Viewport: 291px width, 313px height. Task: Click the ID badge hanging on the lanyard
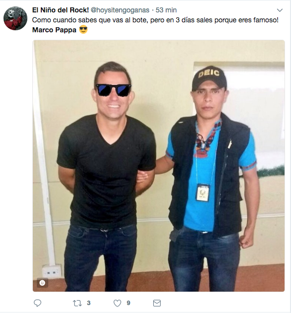pos(203,192)
